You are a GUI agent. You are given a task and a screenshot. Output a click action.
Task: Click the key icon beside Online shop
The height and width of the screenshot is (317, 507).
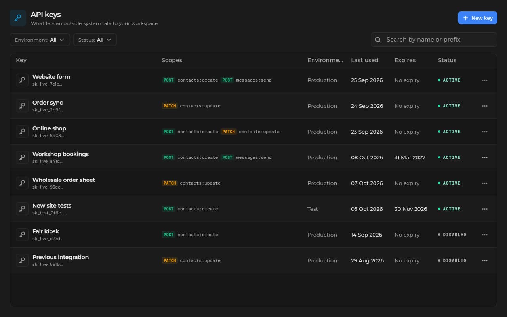point(22,132)
